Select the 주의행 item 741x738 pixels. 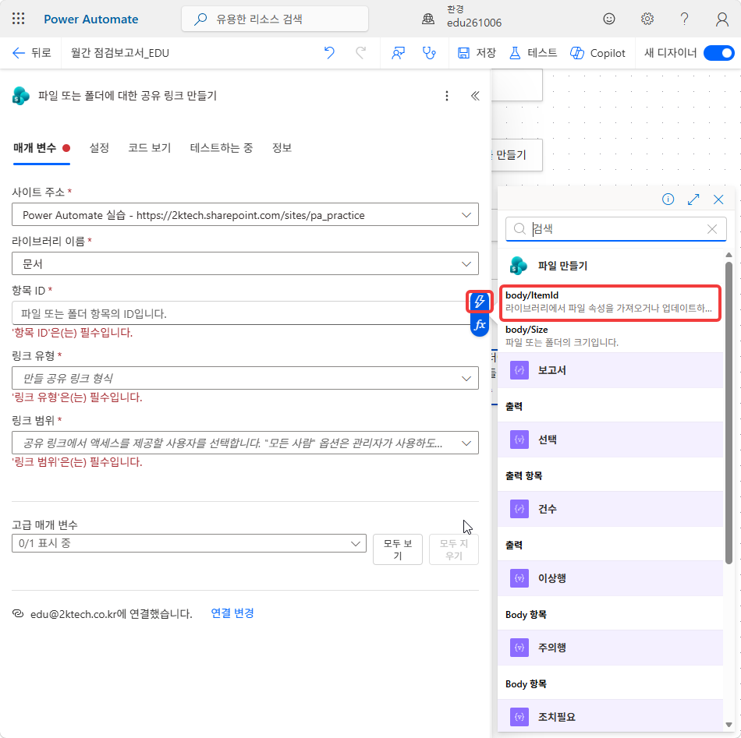pyautogui.click(x=611, y=648)
